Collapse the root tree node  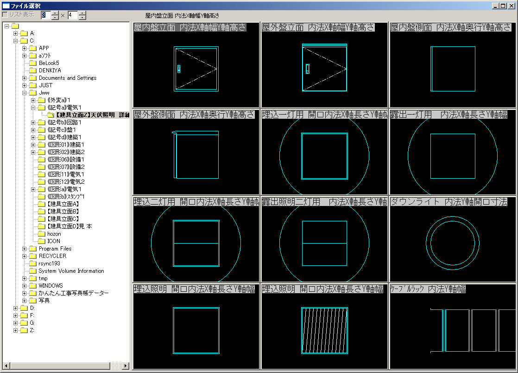click(x=6, y=26)
